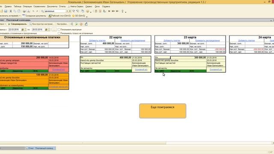
Task: Open Переключить интерфейс dropdown
Action: click(10, 16)
